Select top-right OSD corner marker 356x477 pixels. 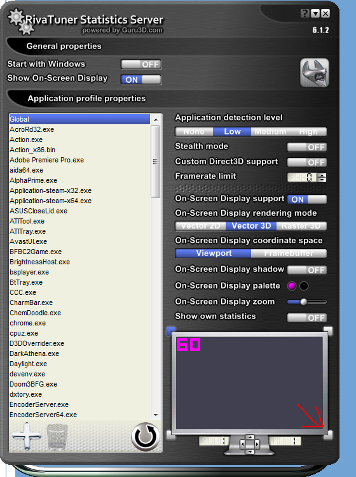(328, 330)
